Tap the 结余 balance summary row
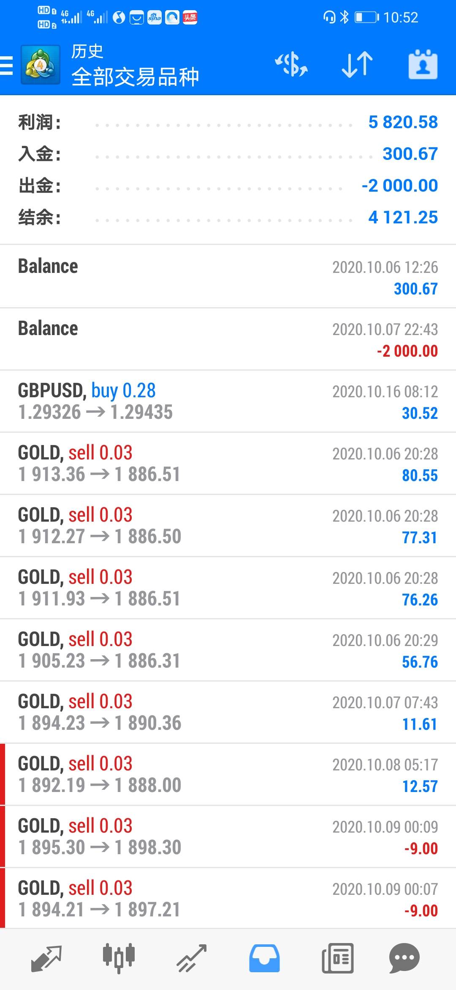 coord(228,217)
